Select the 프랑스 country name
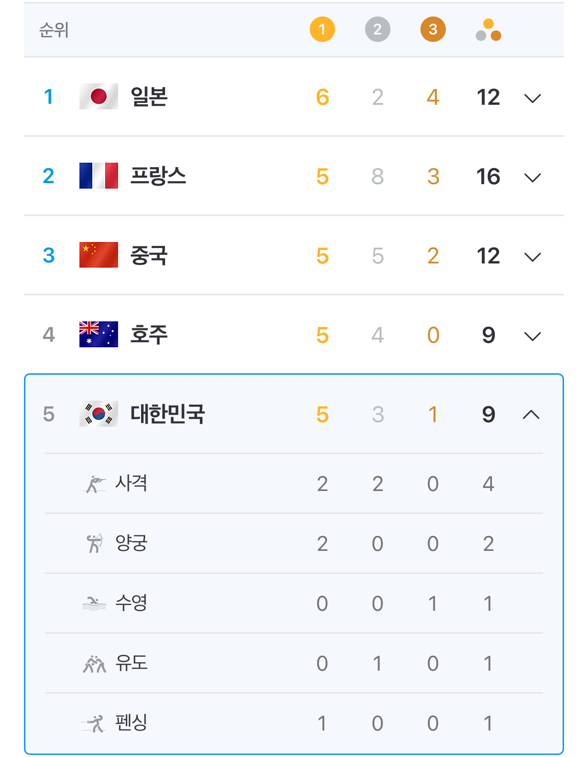Screen dimensions: 588x757 158,176
